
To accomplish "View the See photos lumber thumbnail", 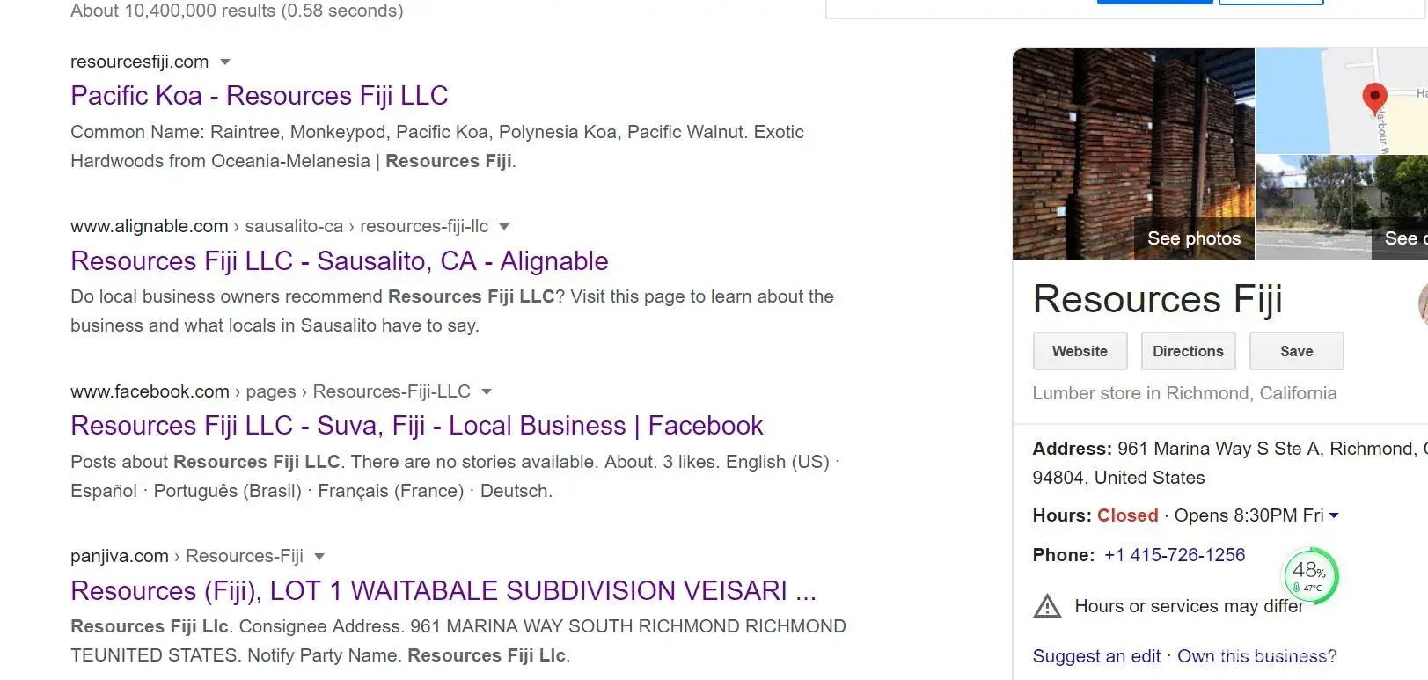I will tap(1133, 154).
